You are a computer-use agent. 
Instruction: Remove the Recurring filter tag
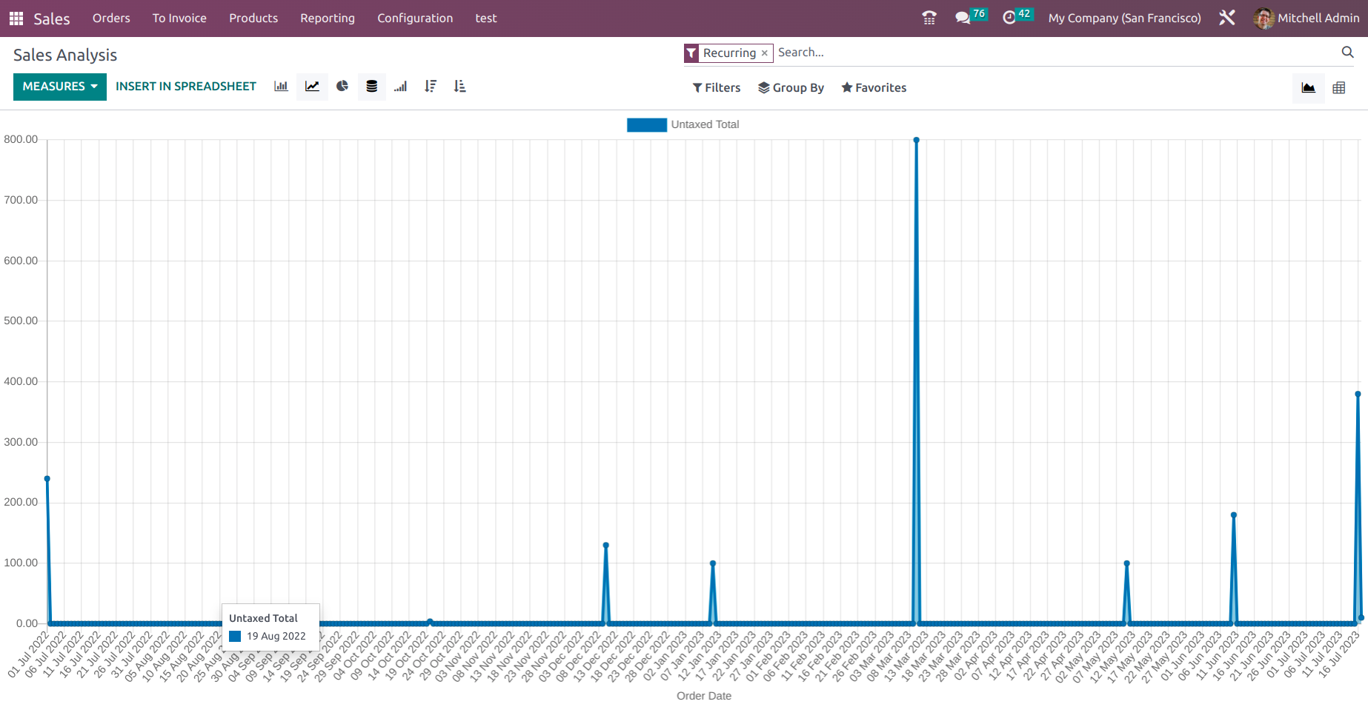click(765, 53)
